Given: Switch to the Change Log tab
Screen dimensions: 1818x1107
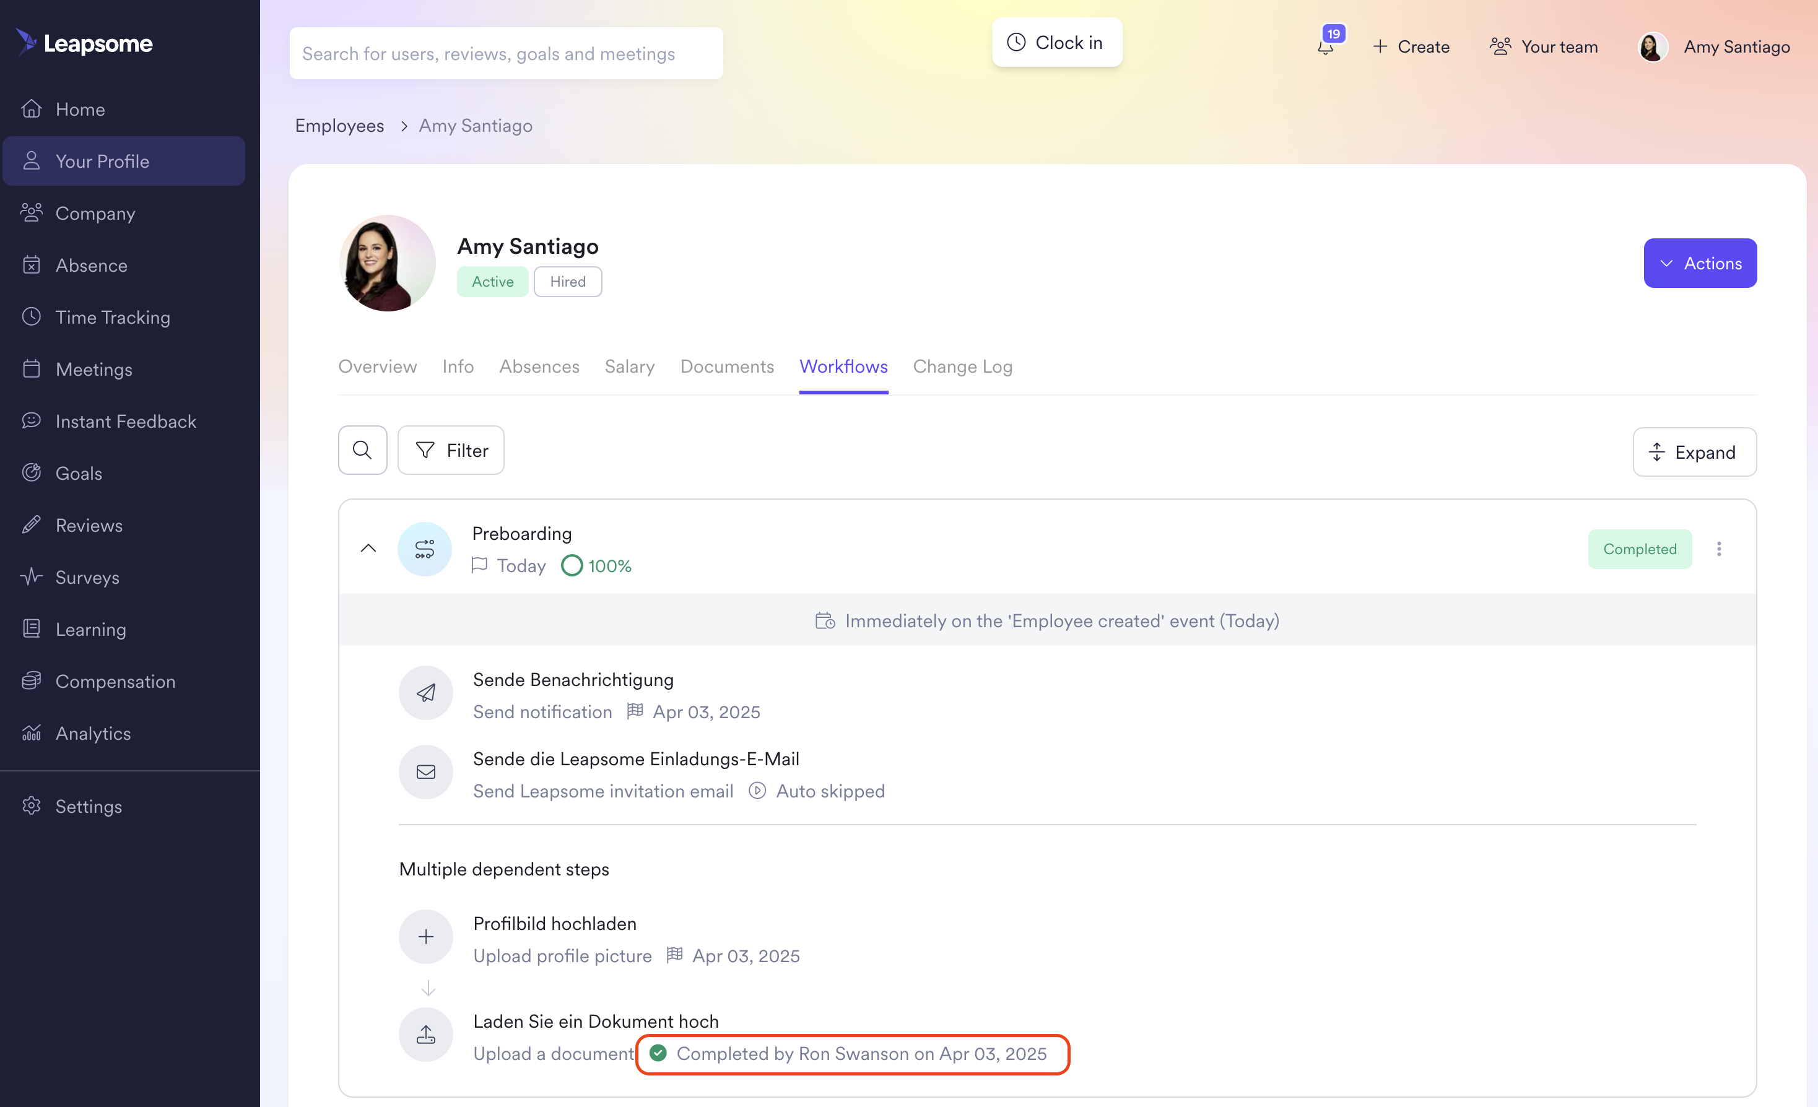Looking at the screenshot, I should click(962, 367).
